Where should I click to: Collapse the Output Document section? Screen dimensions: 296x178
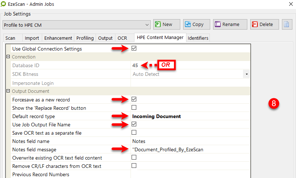(x=8, y=91)
